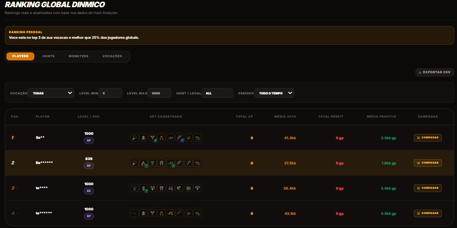Click the boots icon in Sa** row

click(171, 138)
